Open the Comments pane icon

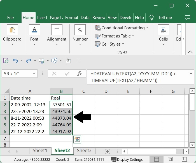188,18
